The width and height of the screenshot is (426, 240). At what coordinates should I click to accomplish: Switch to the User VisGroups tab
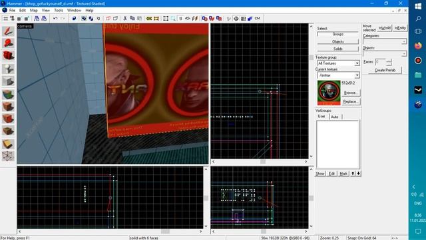[x=321, y=116]
